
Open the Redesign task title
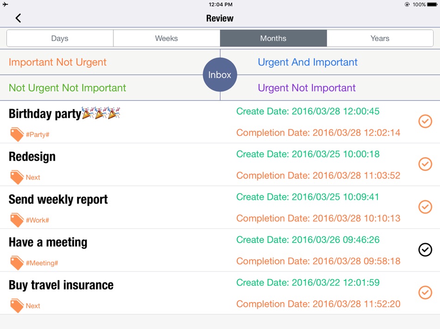(32, 157)
